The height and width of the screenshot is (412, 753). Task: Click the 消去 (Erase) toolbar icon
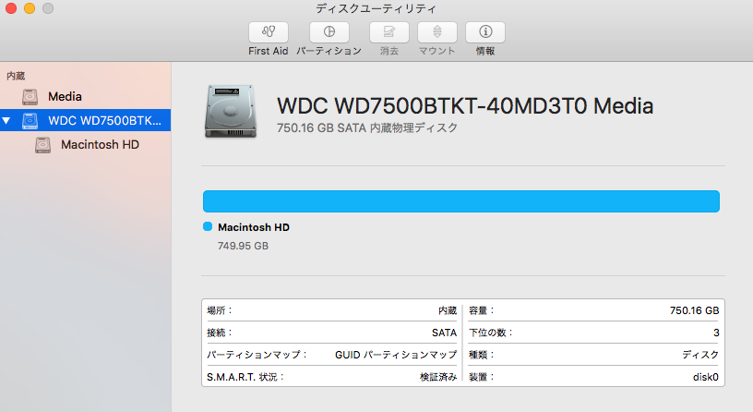pos(389,32)
